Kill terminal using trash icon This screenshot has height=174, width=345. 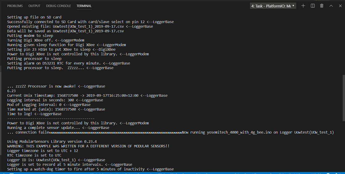[x=322, y=6]
